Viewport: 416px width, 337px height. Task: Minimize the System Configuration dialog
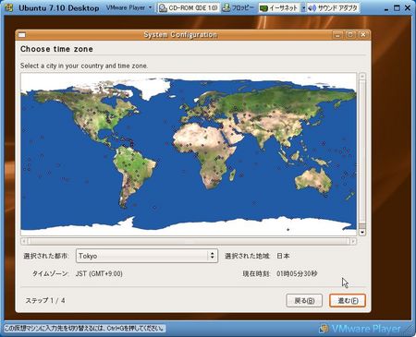tap(337, 35)
